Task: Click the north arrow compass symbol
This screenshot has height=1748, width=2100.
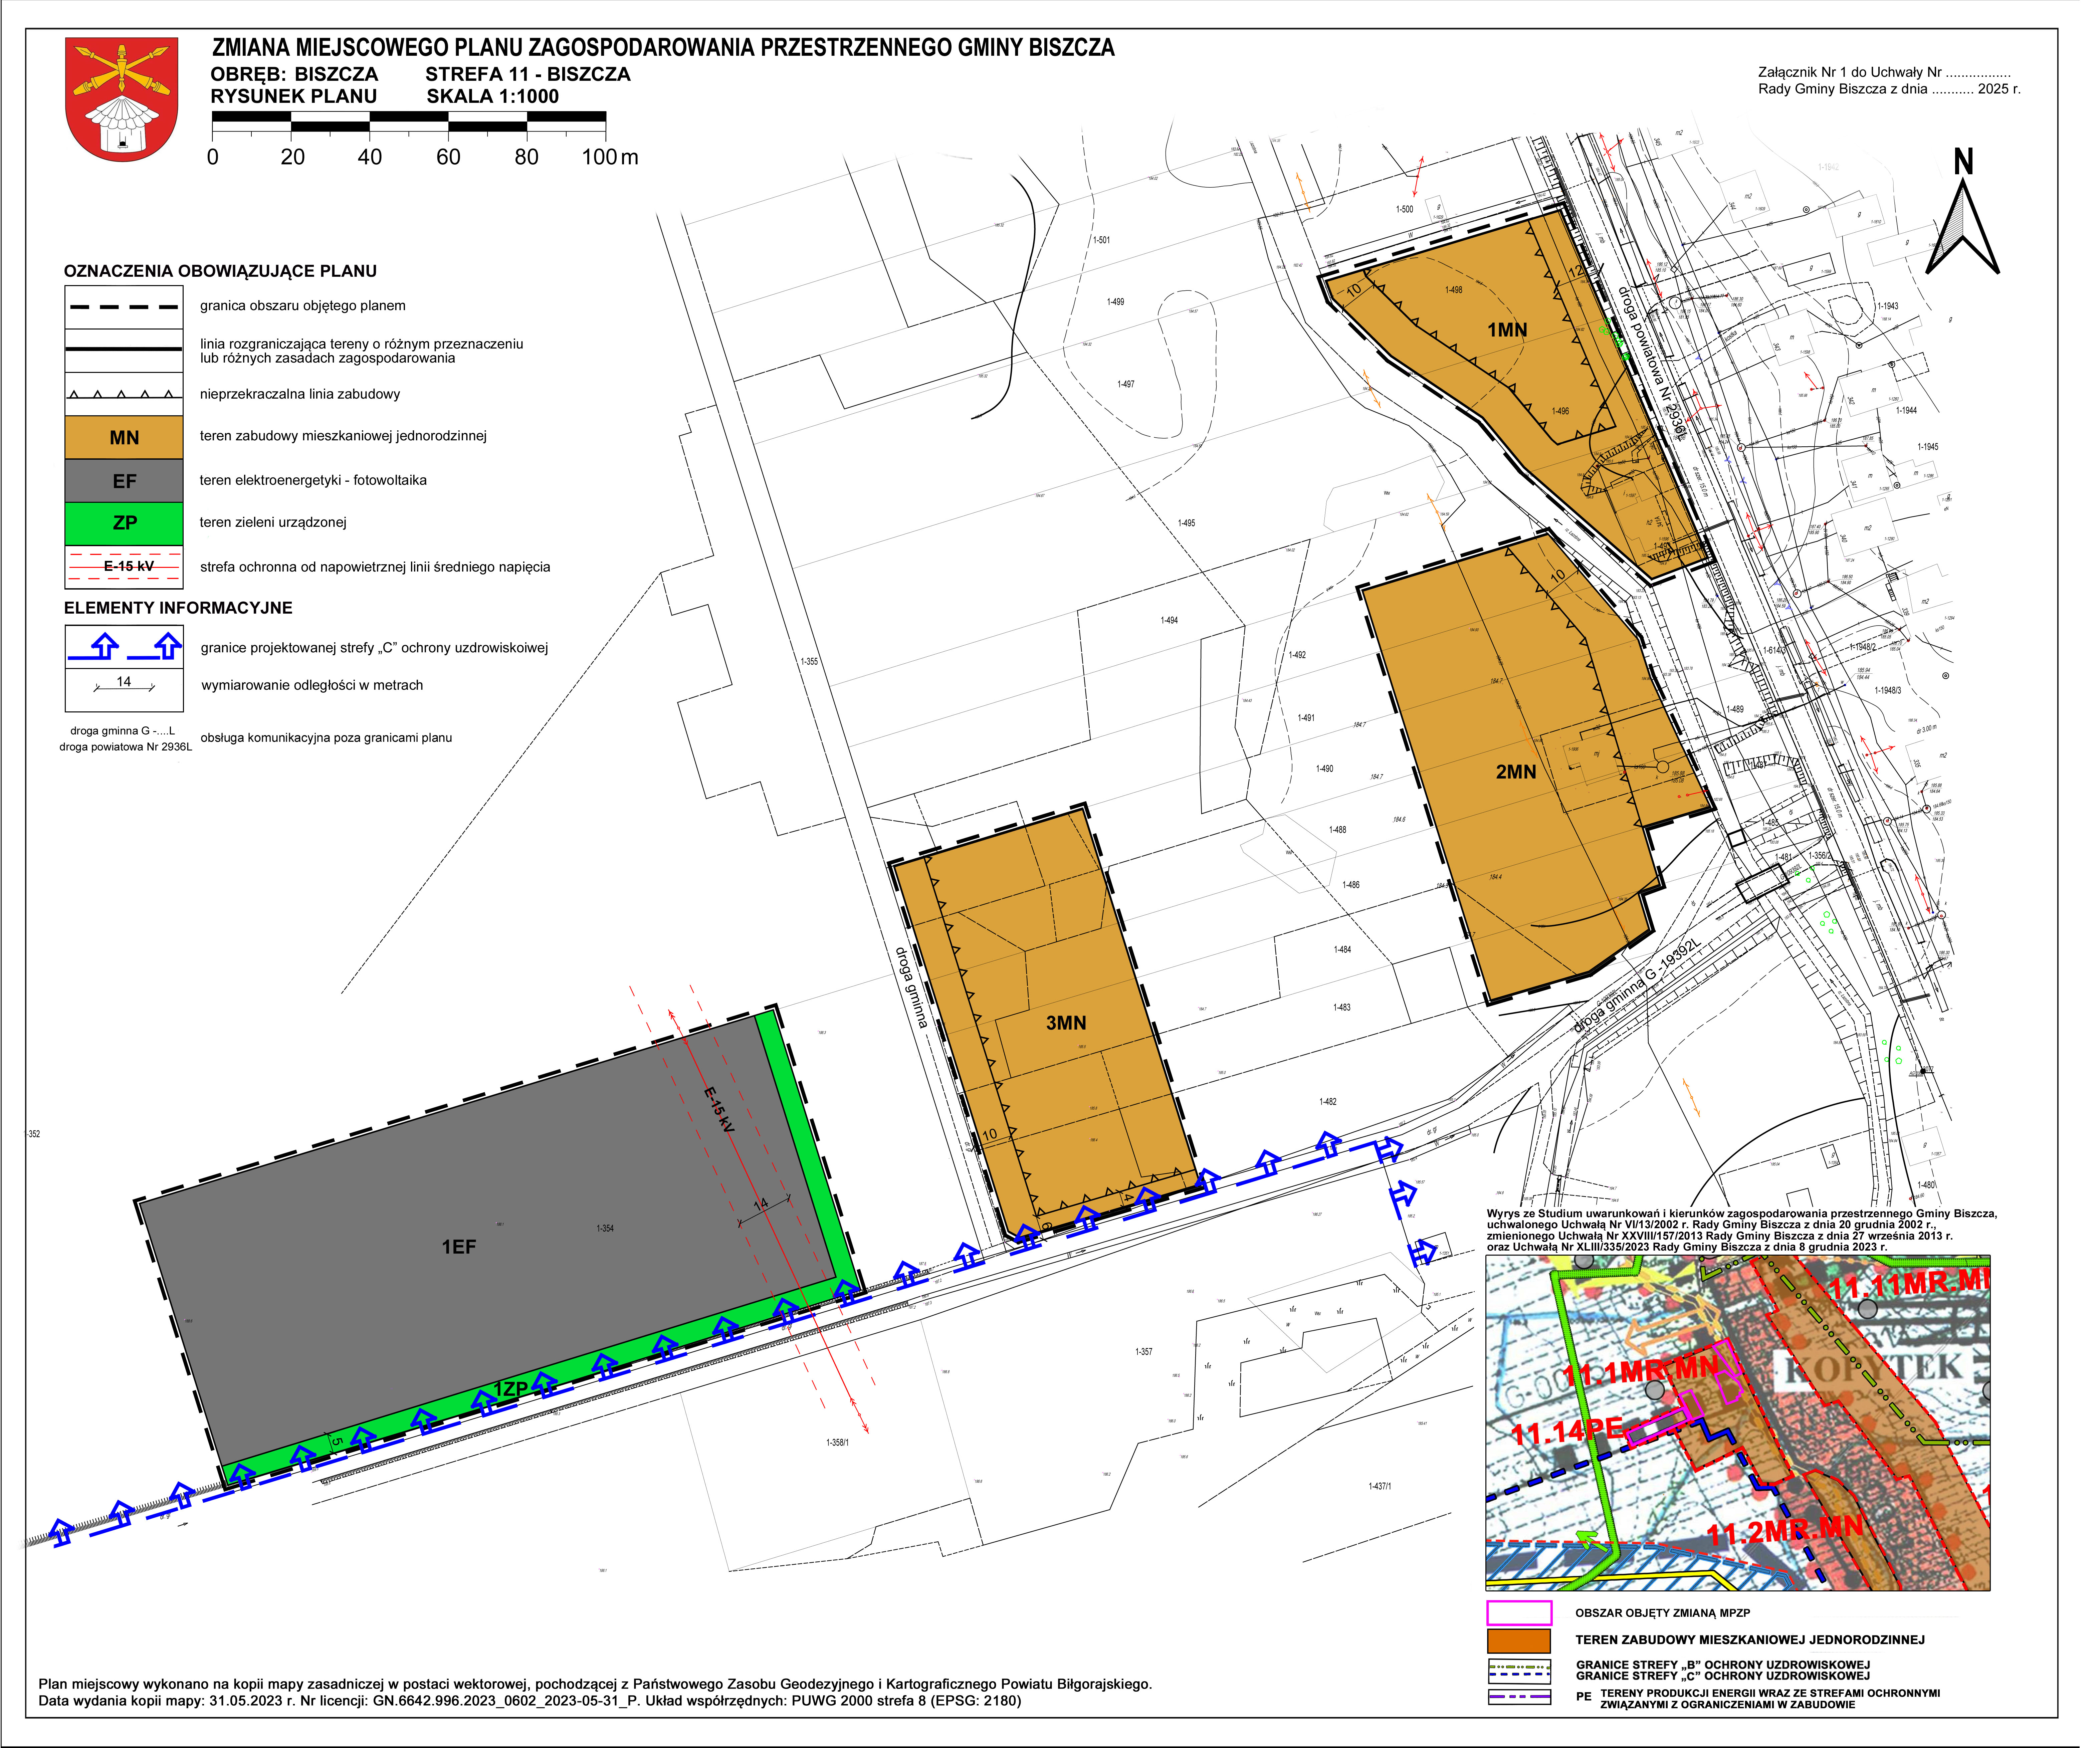Action: pos(1962,215)
